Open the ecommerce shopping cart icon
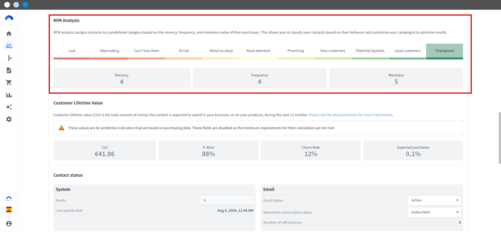Screen dimensions: 501x232 click(9, 83)
